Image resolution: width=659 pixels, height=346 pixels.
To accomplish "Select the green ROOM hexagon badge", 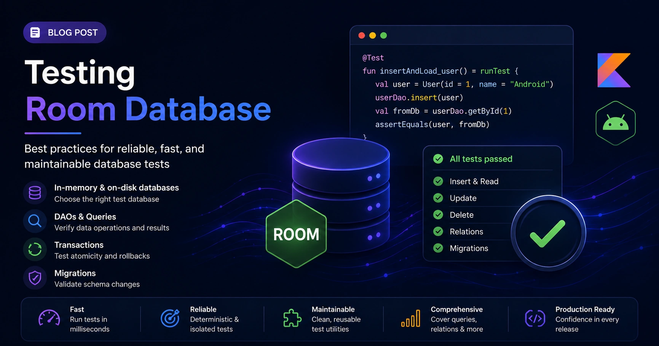I will click(296, 234).
